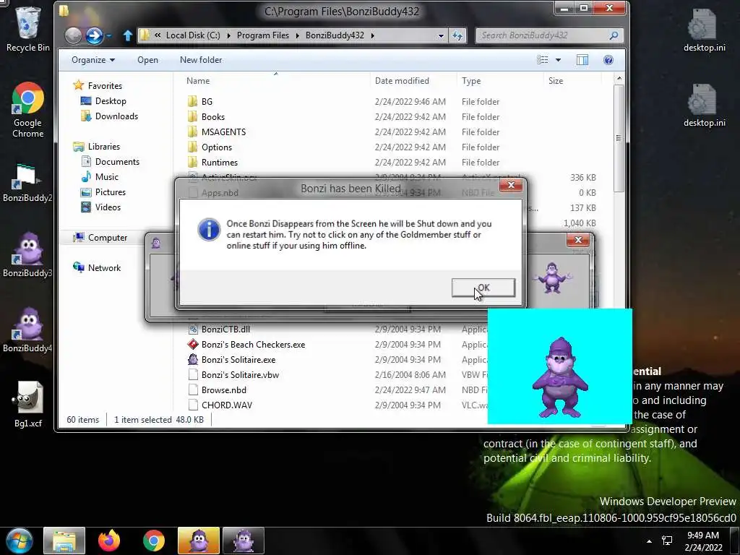The width and height of the screenshot is (740, 555).
Task: Open Documents library
Action: coord(111,161)
